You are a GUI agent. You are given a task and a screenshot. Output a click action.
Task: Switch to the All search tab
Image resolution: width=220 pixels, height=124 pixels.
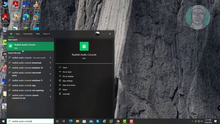[11, 34]
